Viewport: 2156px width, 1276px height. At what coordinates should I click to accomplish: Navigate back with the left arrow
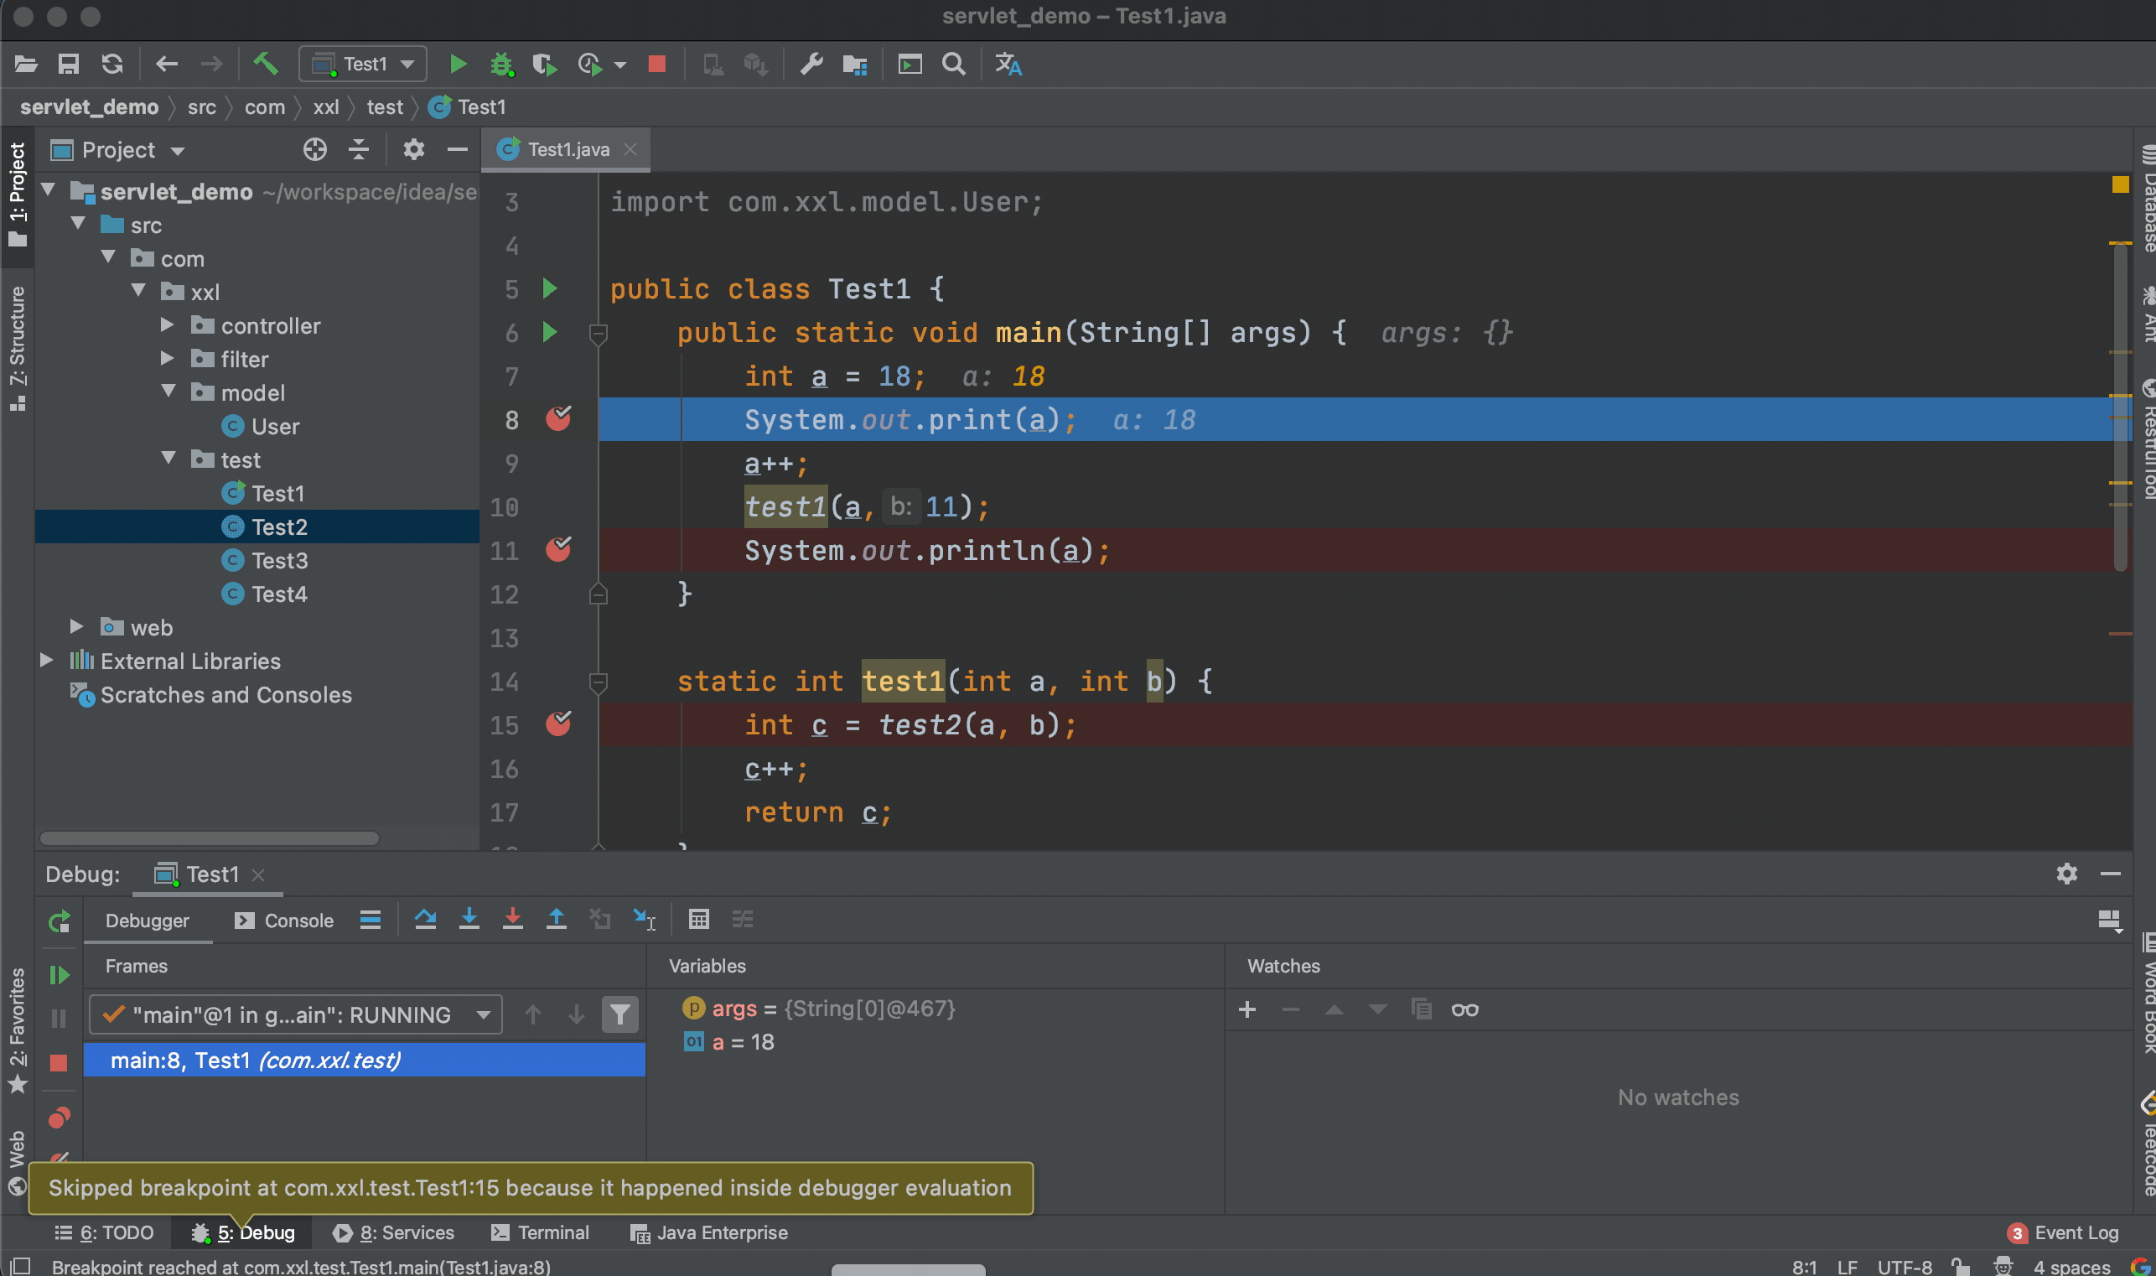point(167,64)
